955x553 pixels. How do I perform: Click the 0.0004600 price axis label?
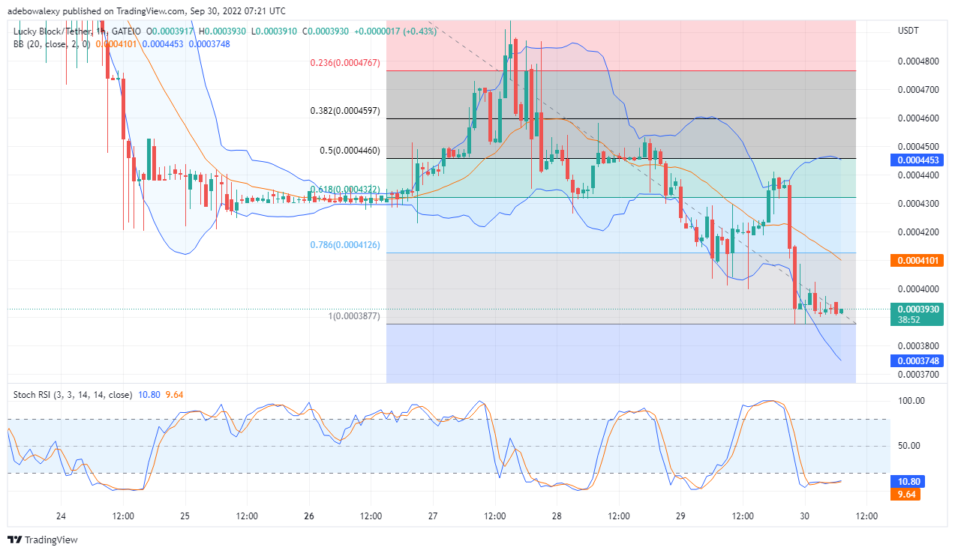918,118
